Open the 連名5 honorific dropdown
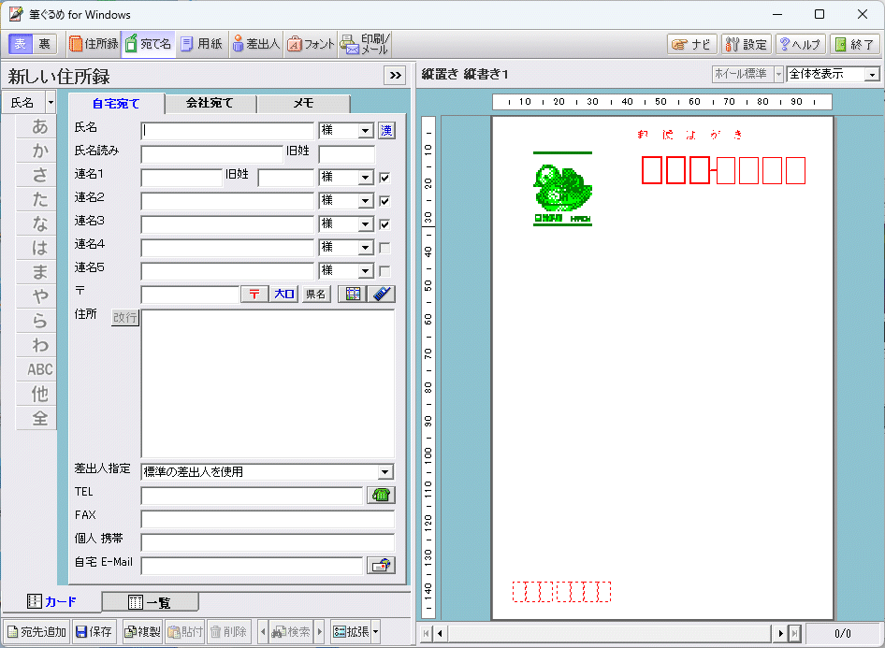The image size is (885, 648). coord(366,271)
